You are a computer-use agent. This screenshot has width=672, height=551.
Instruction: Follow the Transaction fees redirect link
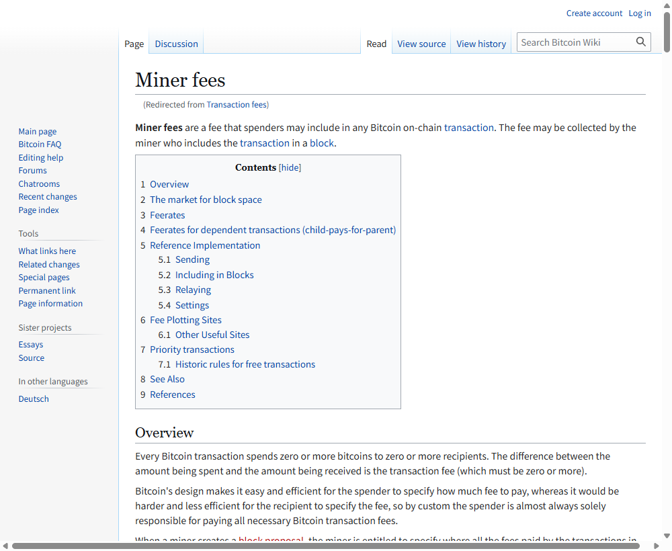click(x=237, y=105)
